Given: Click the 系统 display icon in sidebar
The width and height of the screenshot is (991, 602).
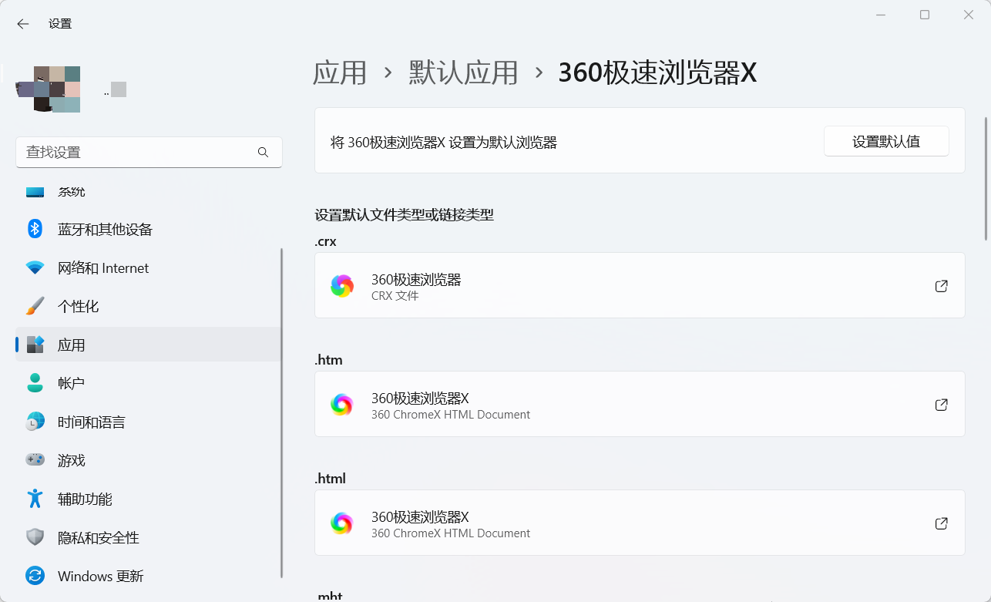Looking at the screenshot, I should point(35,191).
